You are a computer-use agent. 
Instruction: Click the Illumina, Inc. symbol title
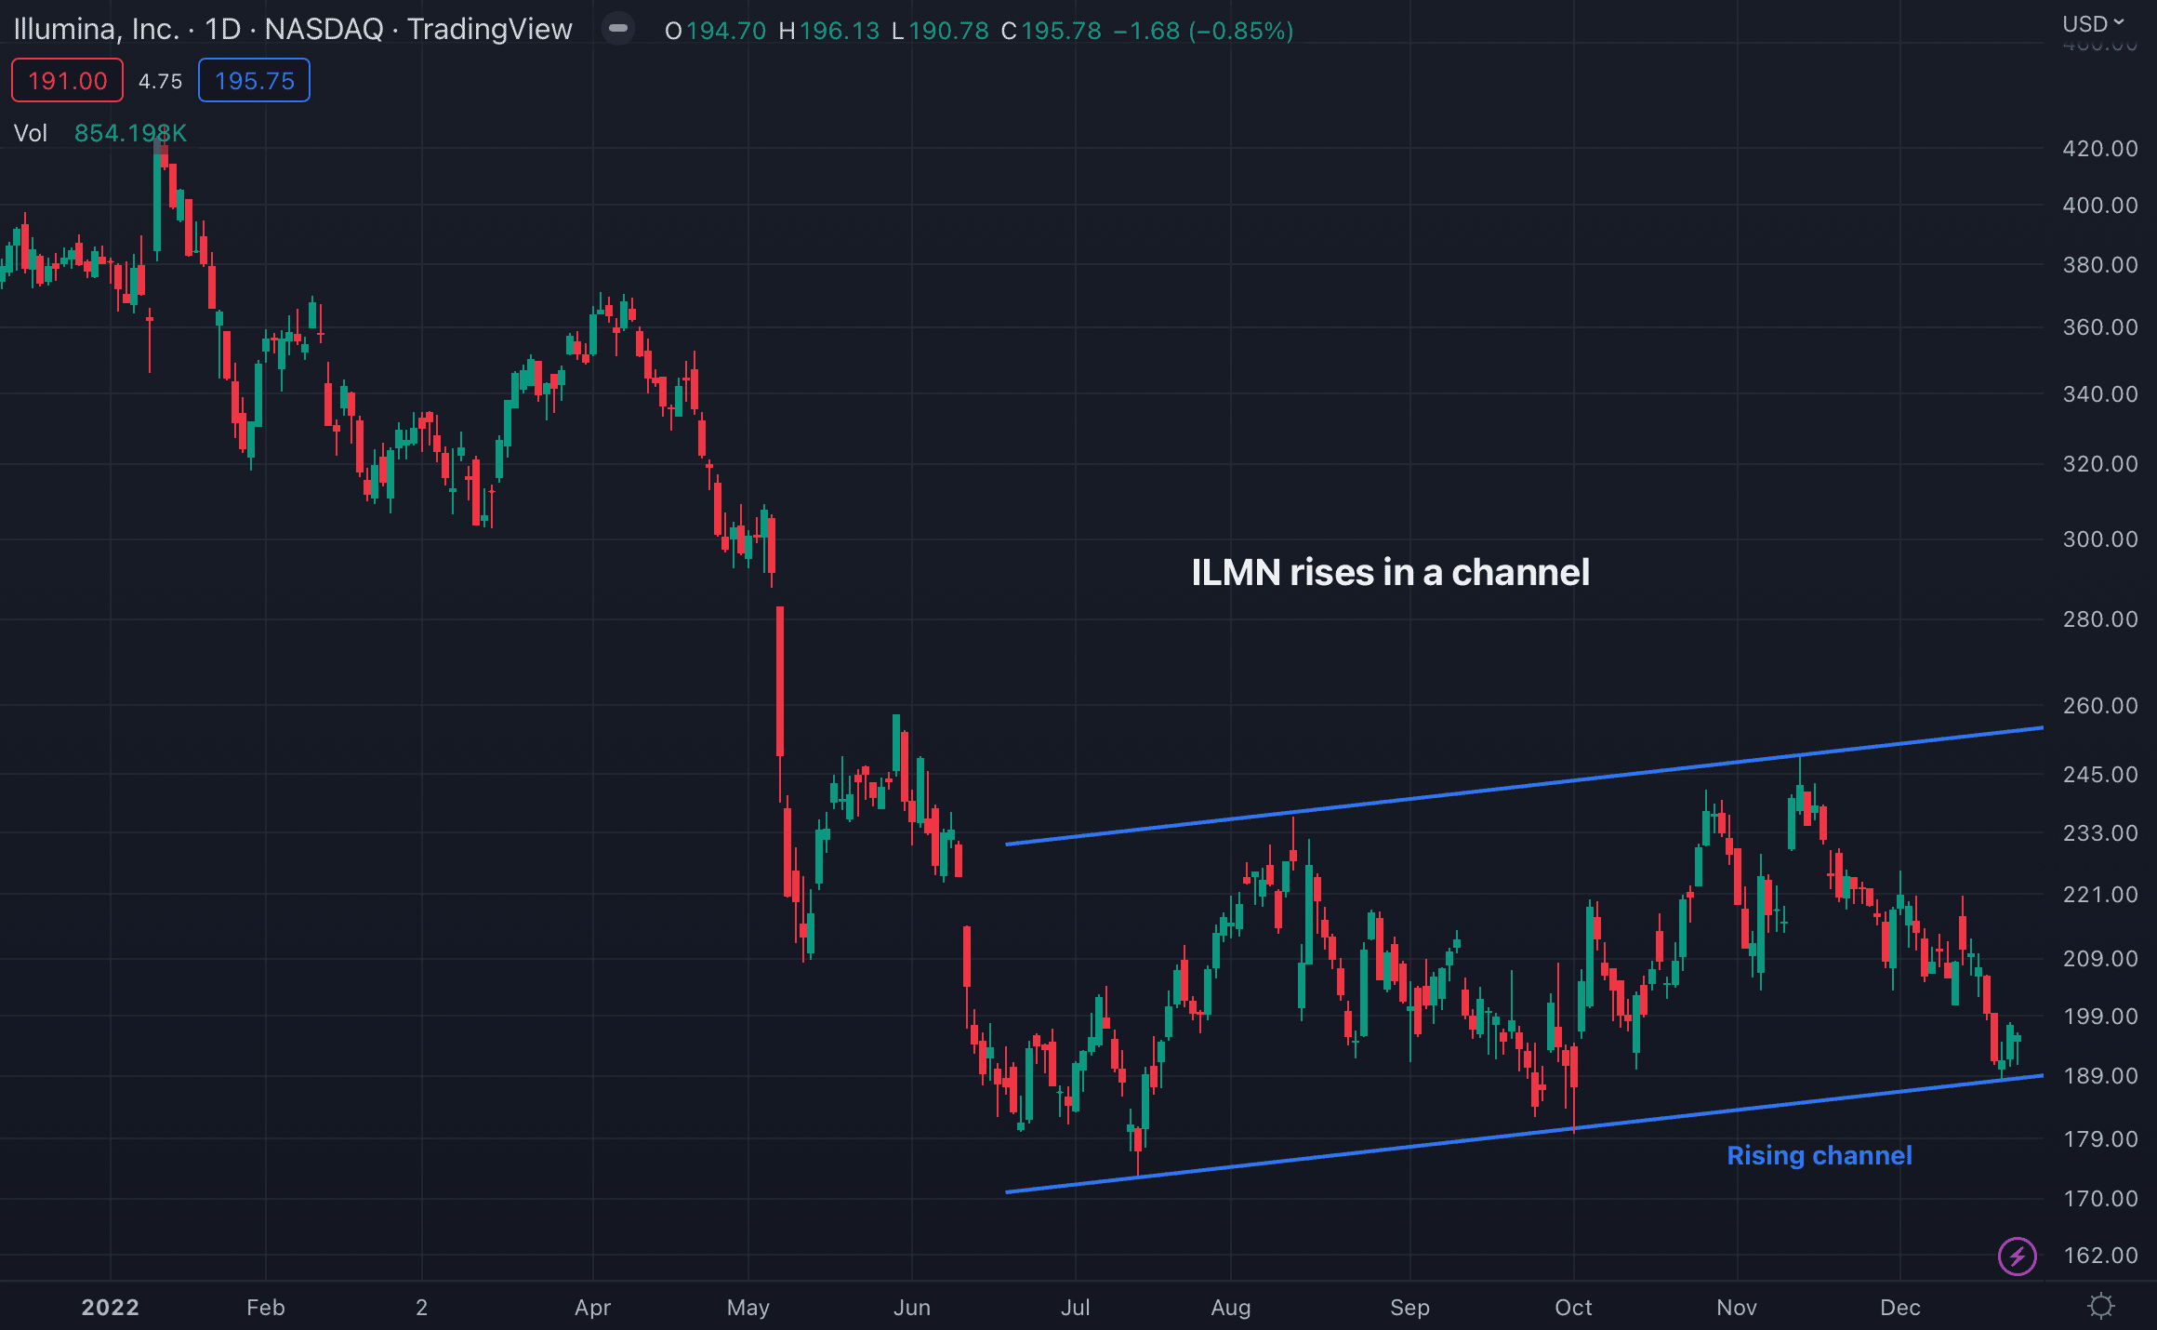[x=96, y=30]
